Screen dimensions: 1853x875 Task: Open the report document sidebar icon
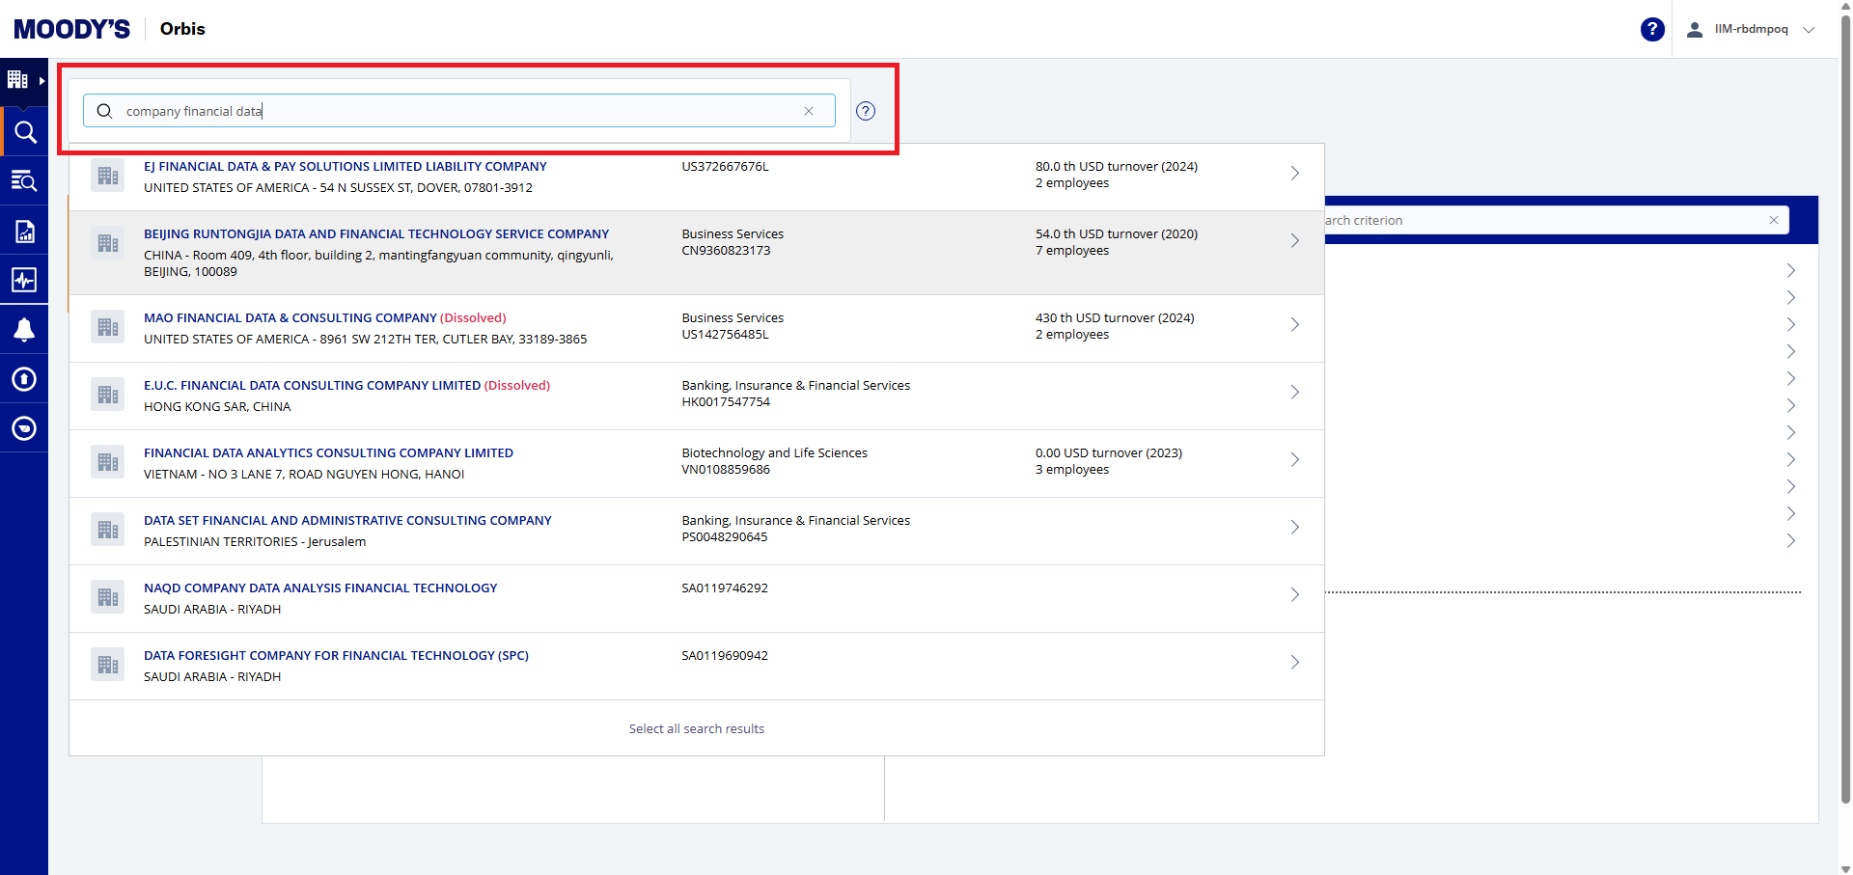24,231
